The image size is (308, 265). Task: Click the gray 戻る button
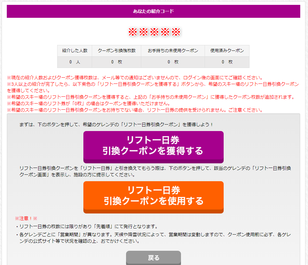coord(154,258)
